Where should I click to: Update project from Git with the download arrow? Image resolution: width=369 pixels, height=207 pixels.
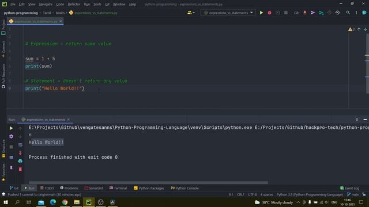(x=305, y=13)
